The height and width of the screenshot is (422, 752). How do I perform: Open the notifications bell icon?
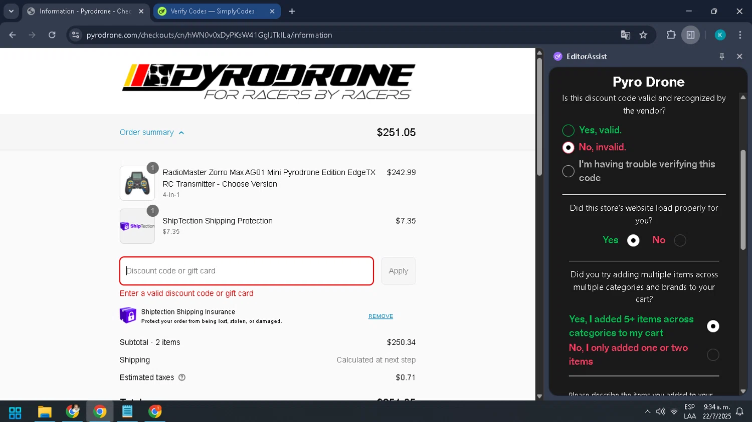coord(739,411)
